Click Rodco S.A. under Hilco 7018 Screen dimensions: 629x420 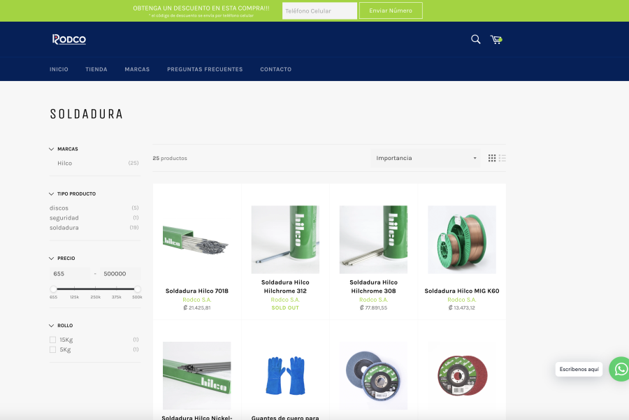click(197, 300)
